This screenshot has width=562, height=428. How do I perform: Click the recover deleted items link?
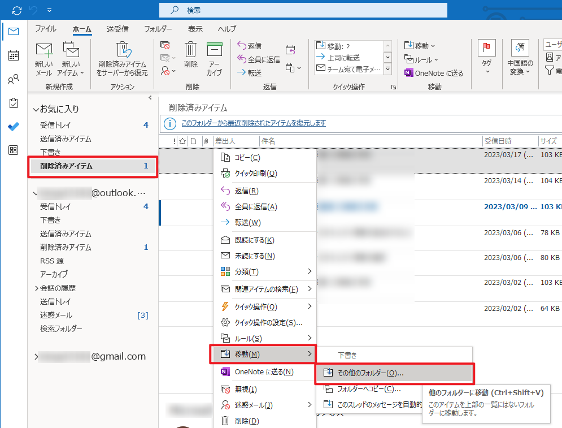254,123
